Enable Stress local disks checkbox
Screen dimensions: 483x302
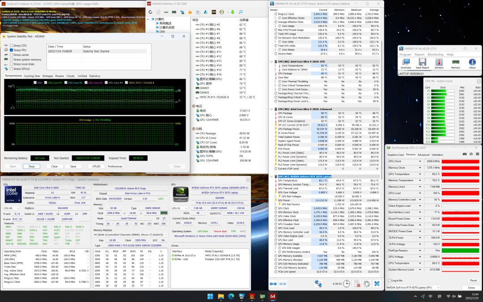pyautogui.click(x=11, y=64)
